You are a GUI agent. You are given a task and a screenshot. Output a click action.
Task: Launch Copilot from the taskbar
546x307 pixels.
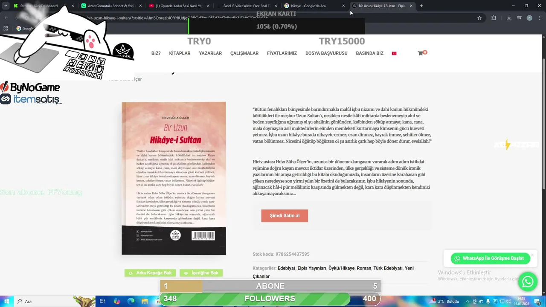pos(117,301)
